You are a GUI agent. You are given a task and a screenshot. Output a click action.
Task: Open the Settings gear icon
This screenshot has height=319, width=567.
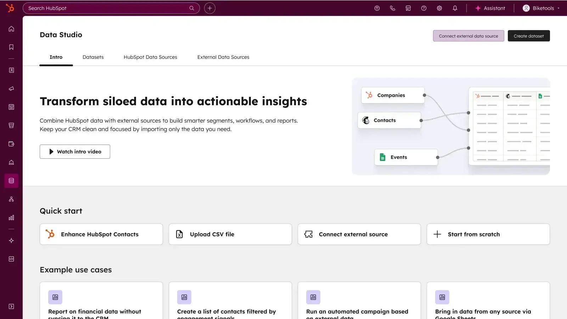[x=439, y=8]
